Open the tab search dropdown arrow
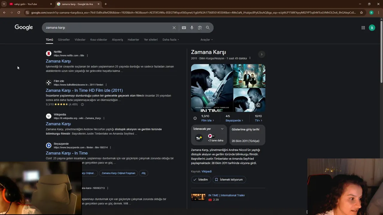This screenshot has width=383, height=215. (x=4, y=4)
